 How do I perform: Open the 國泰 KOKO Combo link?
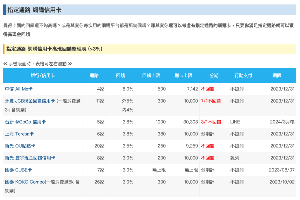click(x=25, y=182)
